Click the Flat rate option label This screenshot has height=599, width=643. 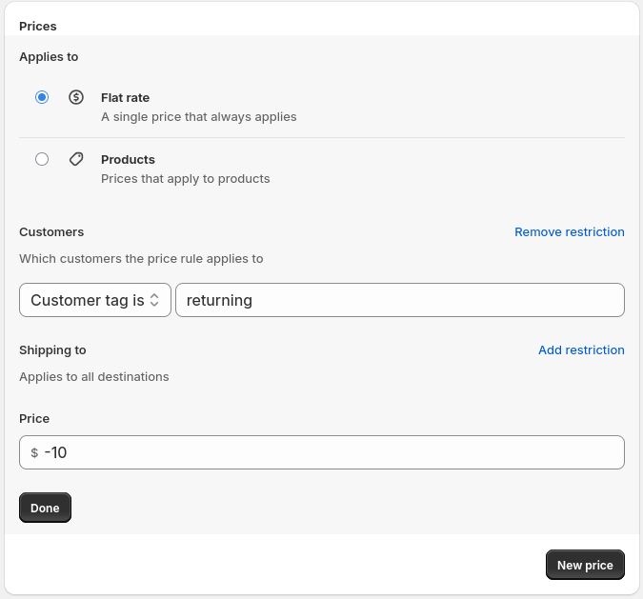pos(125,97)
